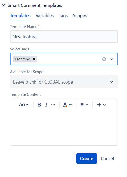Open the text styles Aa menu
The width and height of the screenshot is (127, 177).
(24, 105)
